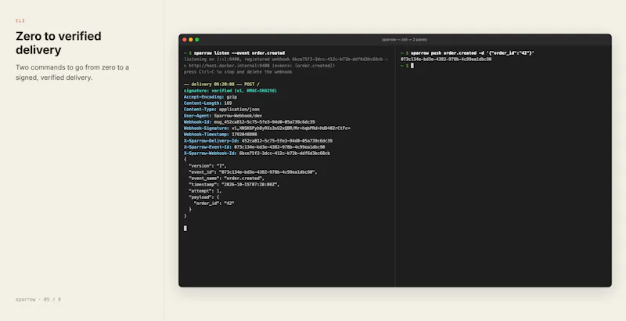
Task: Click the '"order_id": "42"' JSON line
Action: click(214, 204)
